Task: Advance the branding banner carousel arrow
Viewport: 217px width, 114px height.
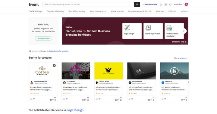Action: [x=184, y=31]
